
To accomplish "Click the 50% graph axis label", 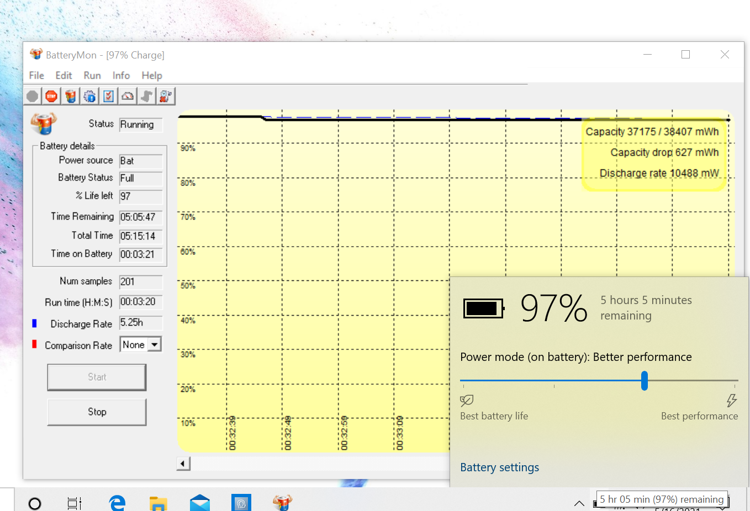I will (188, 286).
